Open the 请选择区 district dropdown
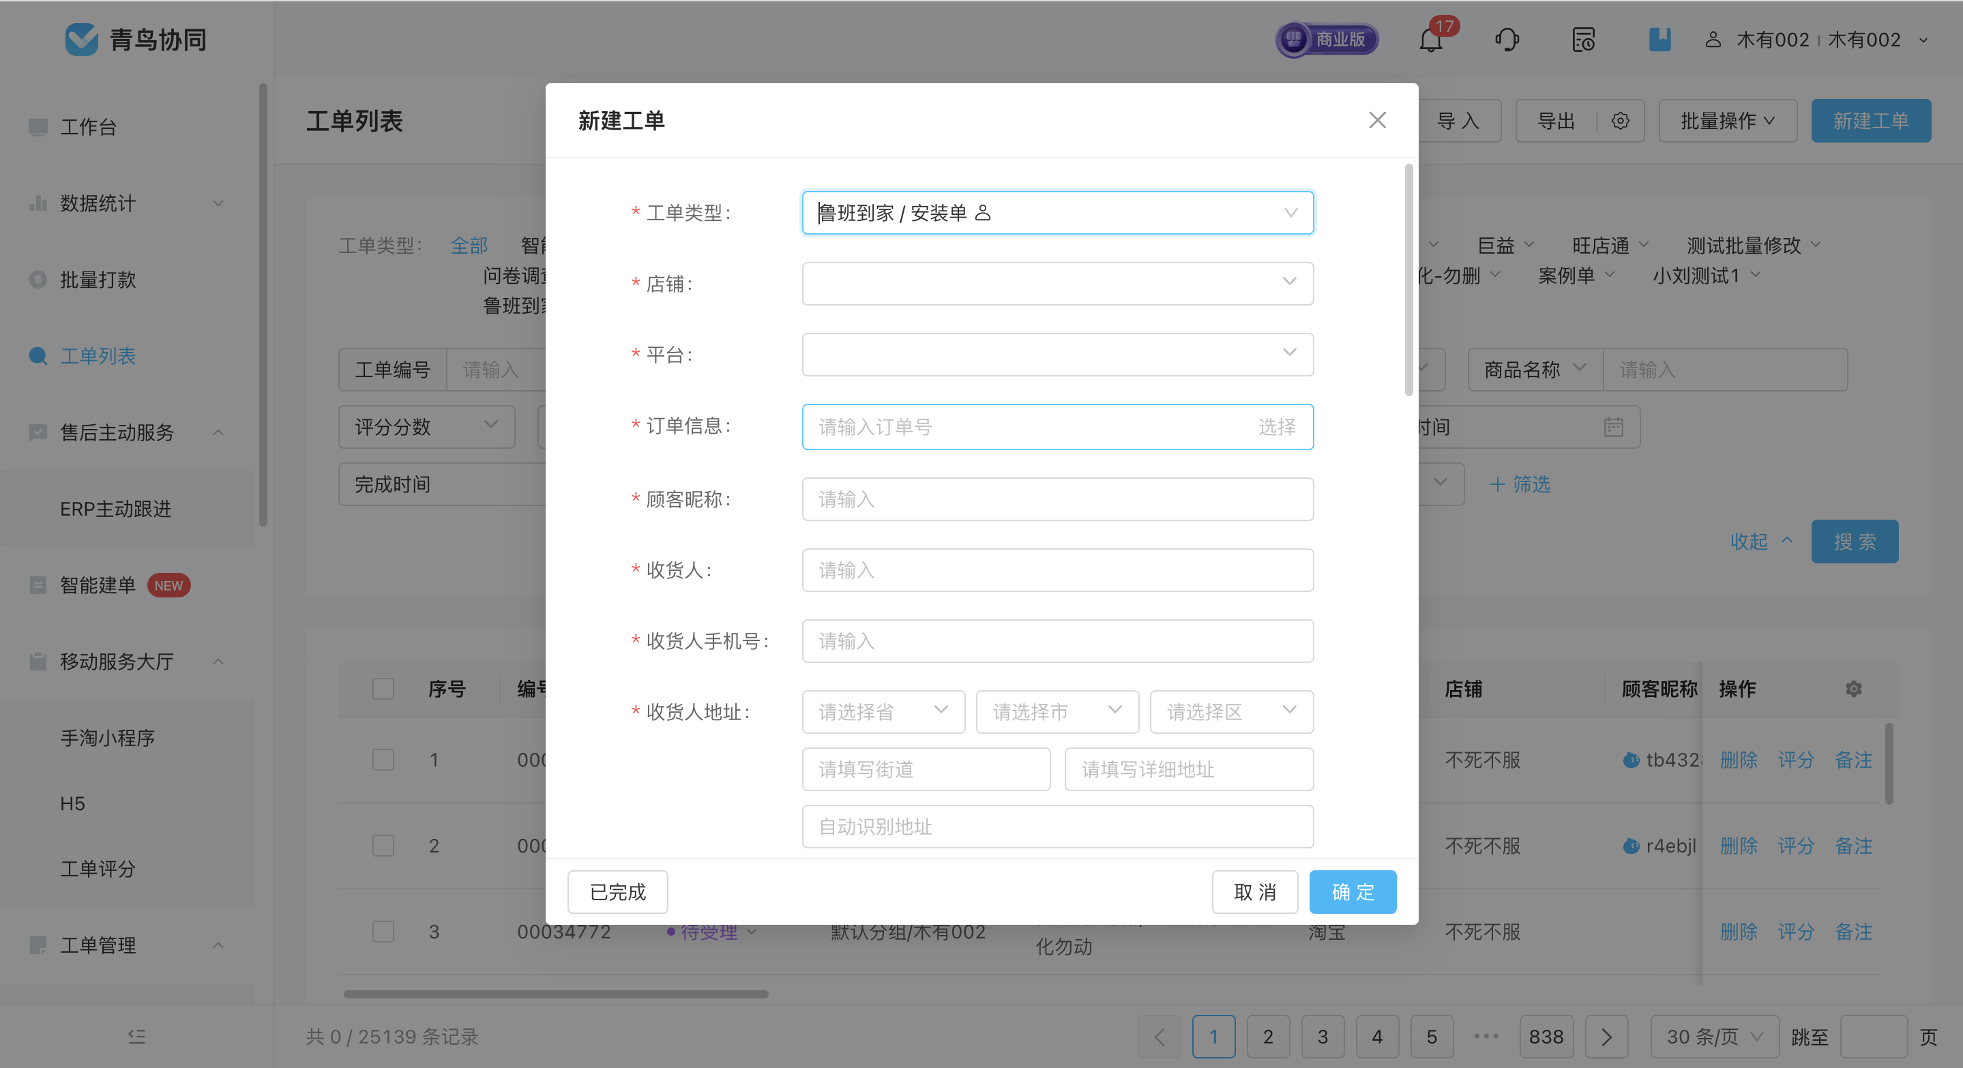Image resolution: width=1963 pixels, height=1068 pixels. click(1231, 711)
